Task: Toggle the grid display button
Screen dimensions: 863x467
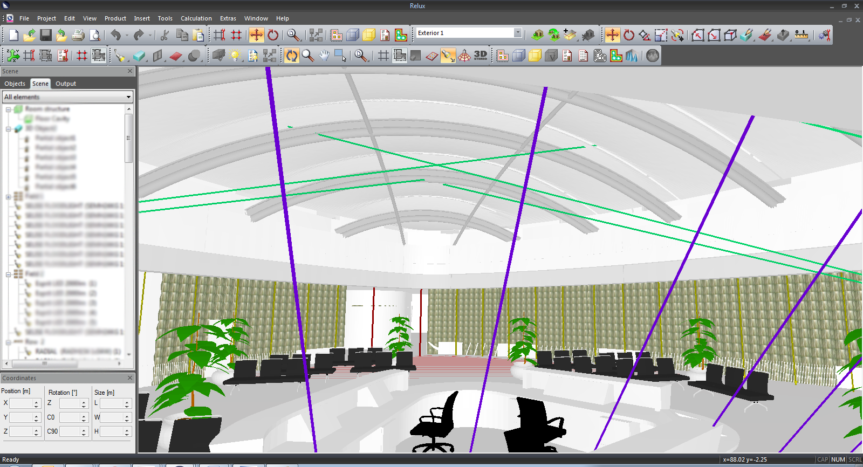Action: pyautogui.click(x=383, y=56)
